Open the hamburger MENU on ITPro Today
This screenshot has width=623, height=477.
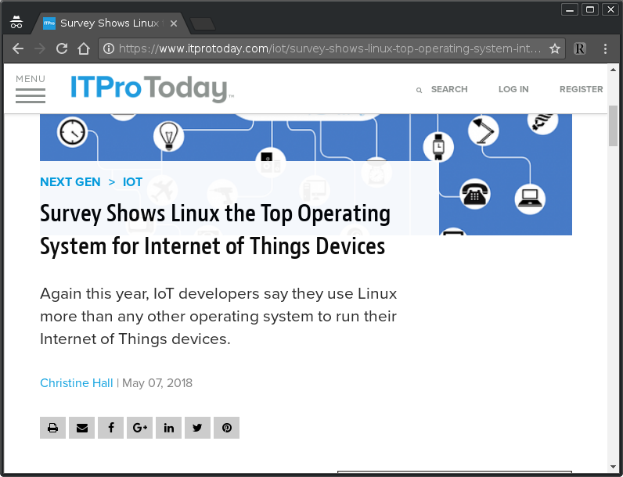pyautogui.click(x=31, y=89)
